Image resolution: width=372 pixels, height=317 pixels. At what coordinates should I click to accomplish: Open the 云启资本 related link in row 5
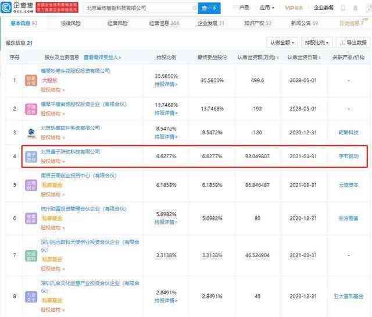click(349, 185)
